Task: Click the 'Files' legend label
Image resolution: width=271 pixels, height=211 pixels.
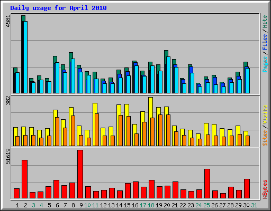Action: coord(265,42)
